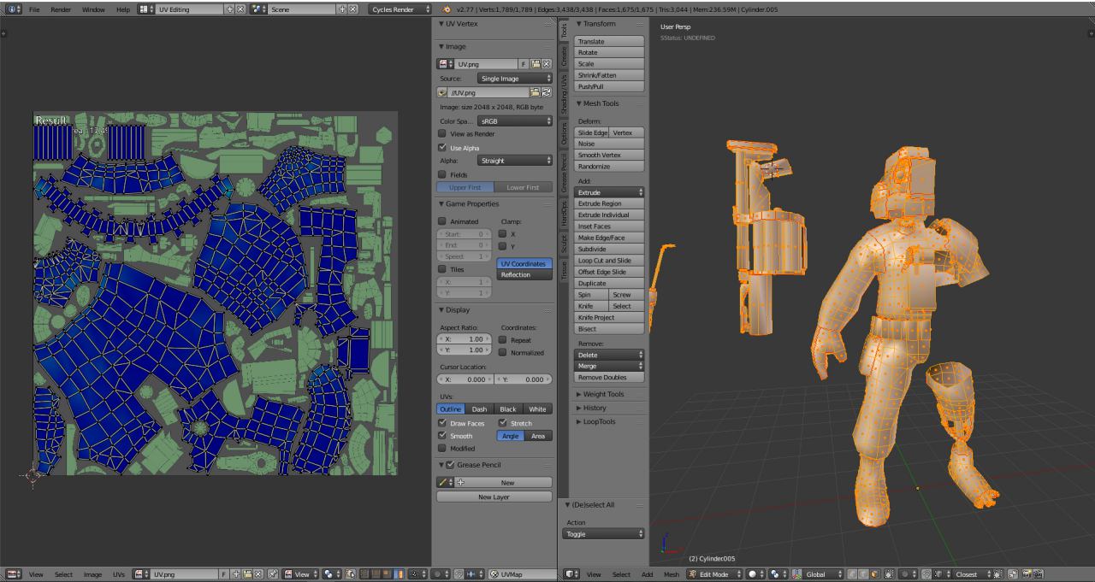Toggle limit selection to visible icon
The image size is (1095, 582).
pos(889,574)
